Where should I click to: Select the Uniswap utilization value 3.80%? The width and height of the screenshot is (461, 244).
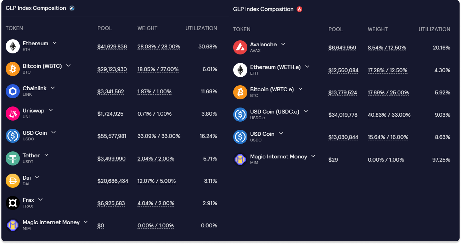(x=209, y=114)
